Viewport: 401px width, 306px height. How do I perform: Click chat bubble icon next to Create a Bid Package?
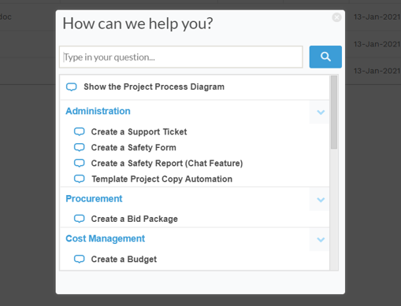[79, 219]
